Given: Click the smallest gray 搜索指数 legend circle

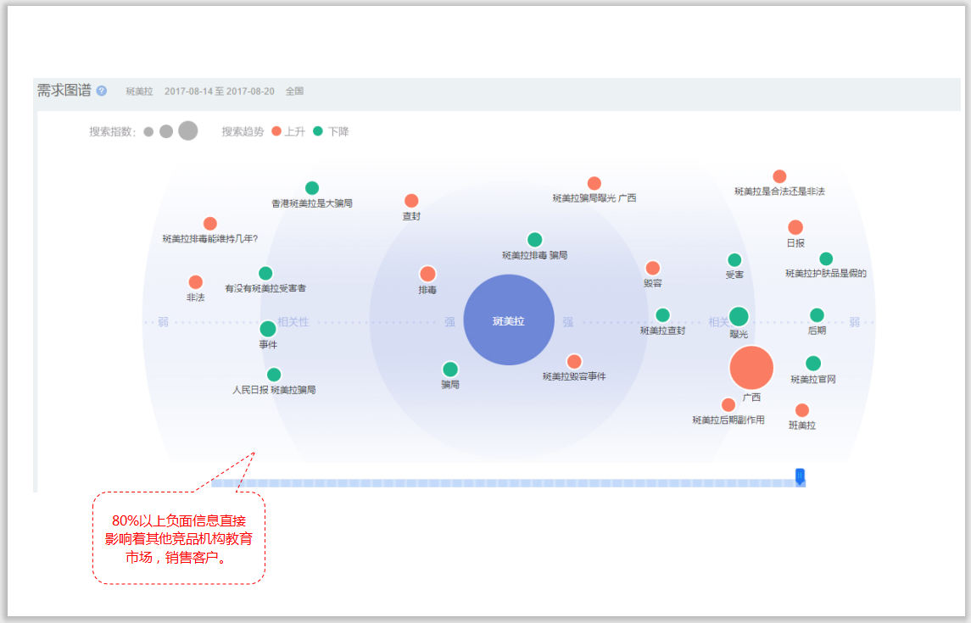Looking at the screenshot, I should pyautogui.click(x=148, y=131).
